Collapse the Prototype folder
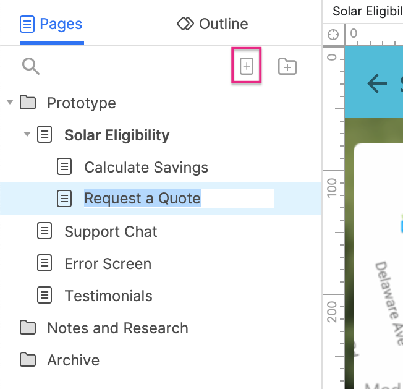The height and width of the screenshot is (389, 403). 9,102
